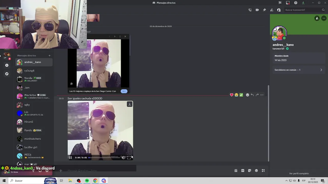Go to next item in preview
The width and height of the screenshot is (328, 184).
pyautogui.click(x=115, y=36)
